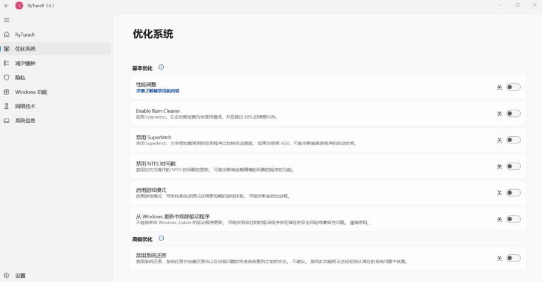Screen dimensions: 542x282
Task: Click info icon next to 高级优化
Action: click(161, 238)
